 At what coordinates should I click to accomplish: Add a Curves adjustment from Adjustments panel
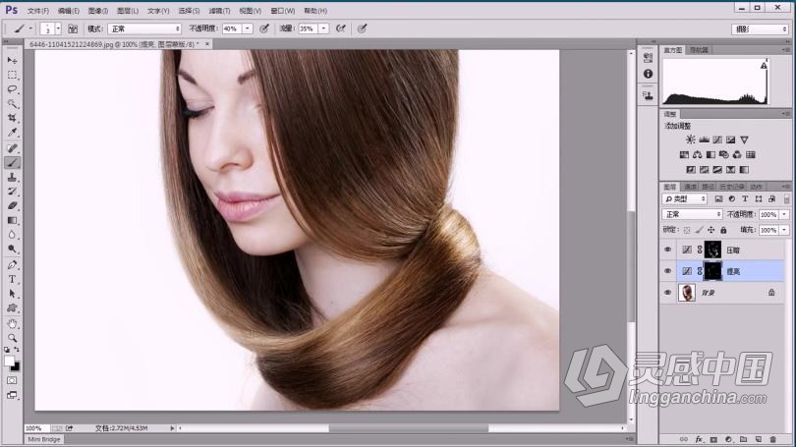pos(717,140)
